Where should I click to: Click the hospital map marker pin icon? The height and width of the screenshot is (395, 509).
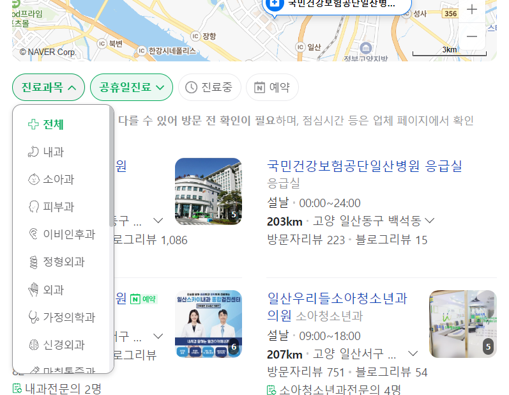click(275, 4)
